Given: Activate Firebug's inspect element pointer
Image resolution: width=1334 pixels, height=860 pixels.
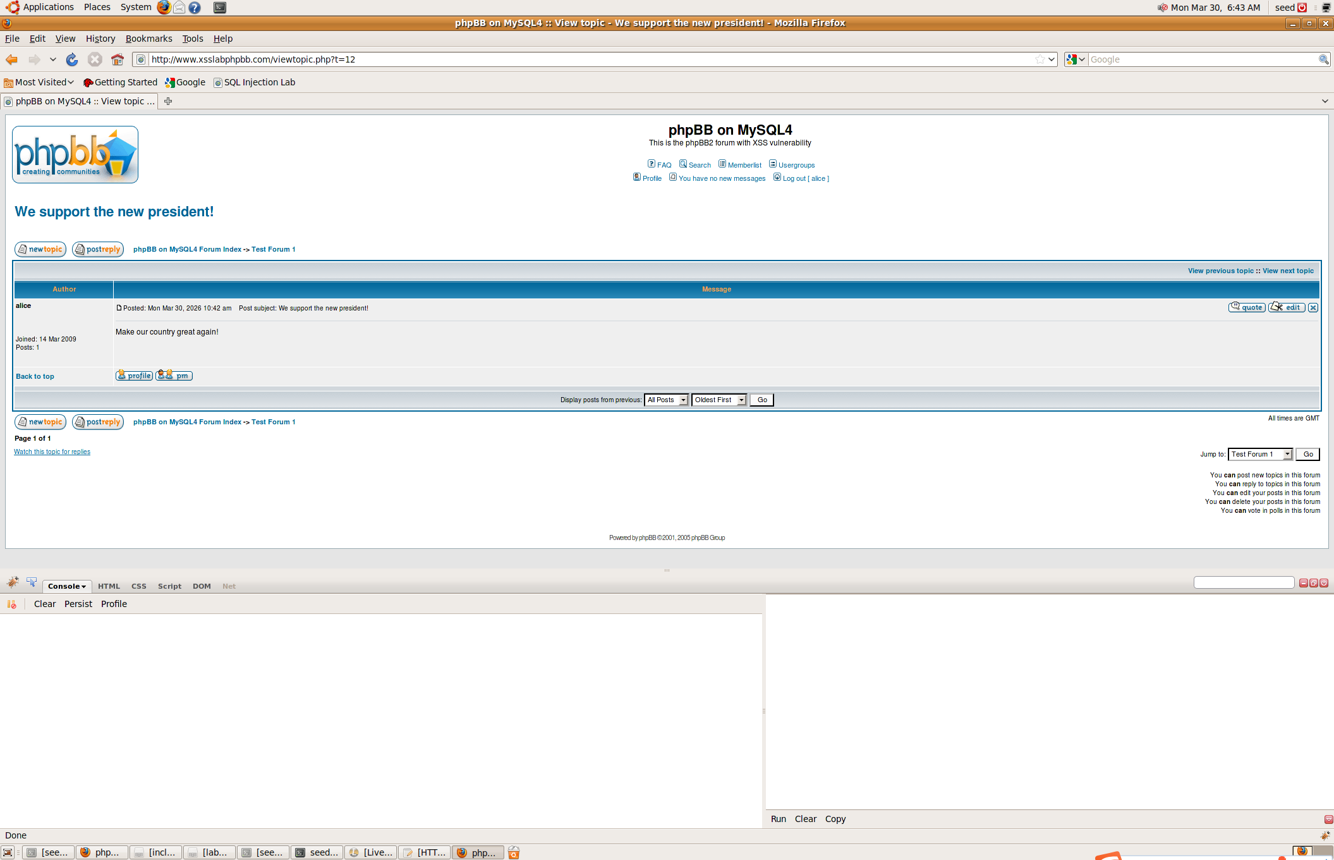Looking at the screenshot, I should coord(32,582).
